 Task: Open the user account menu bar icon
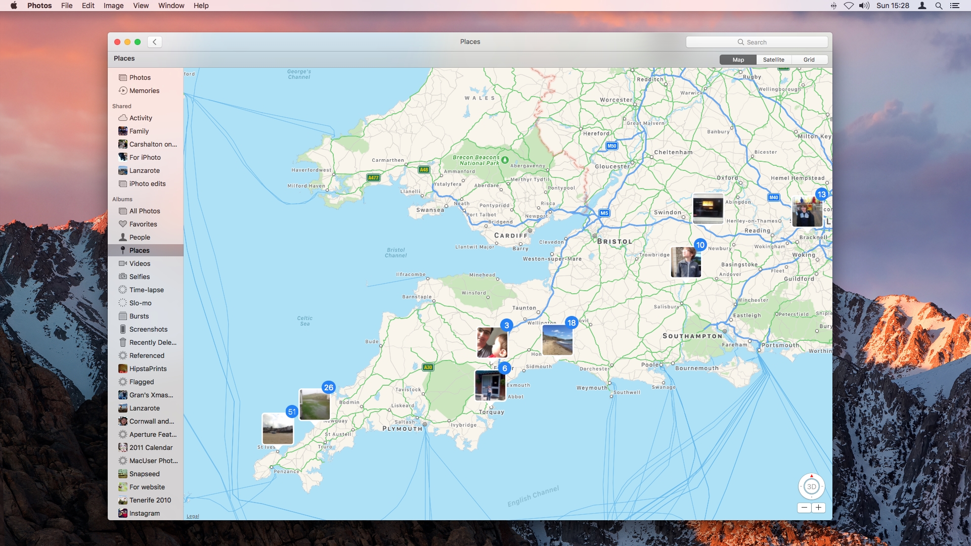pos(922,6)
